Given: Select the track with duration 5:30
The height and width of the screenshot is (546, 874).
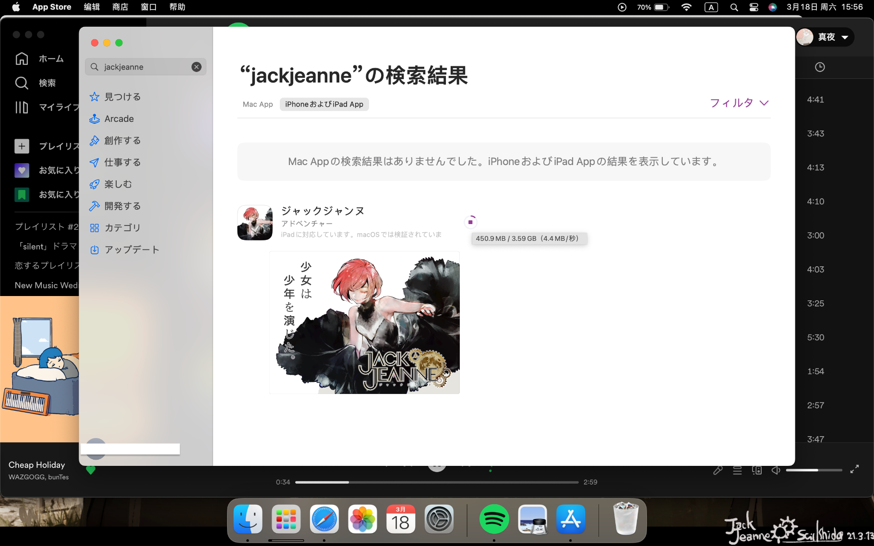Looking at the screenshot, I should click(815, 338).
